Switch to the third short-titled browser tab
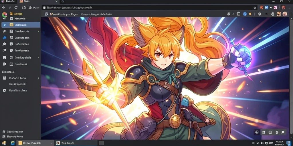Viewport: 293px width, 146px height. (x=63, y=1)
